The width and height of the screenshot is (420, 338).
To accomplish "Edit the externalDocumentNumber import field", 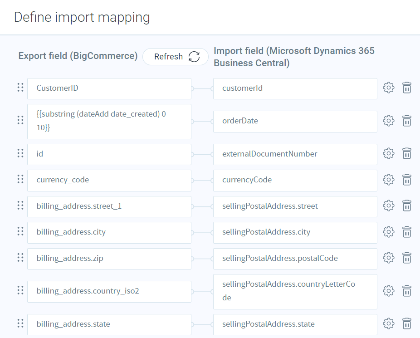I will (295, 155).
